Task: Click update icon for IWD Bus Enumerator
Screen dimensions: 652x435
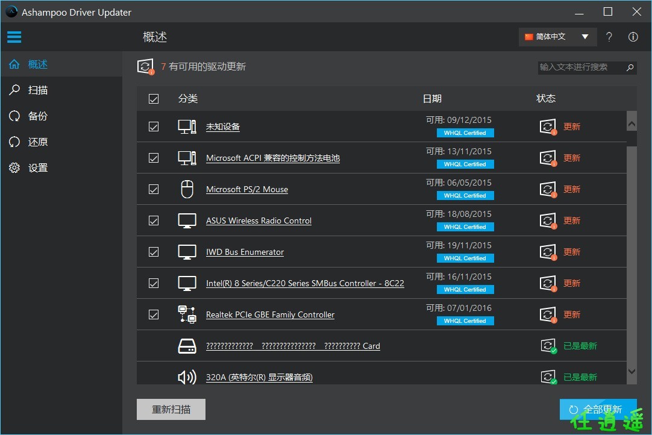Action: click(548, 252)
